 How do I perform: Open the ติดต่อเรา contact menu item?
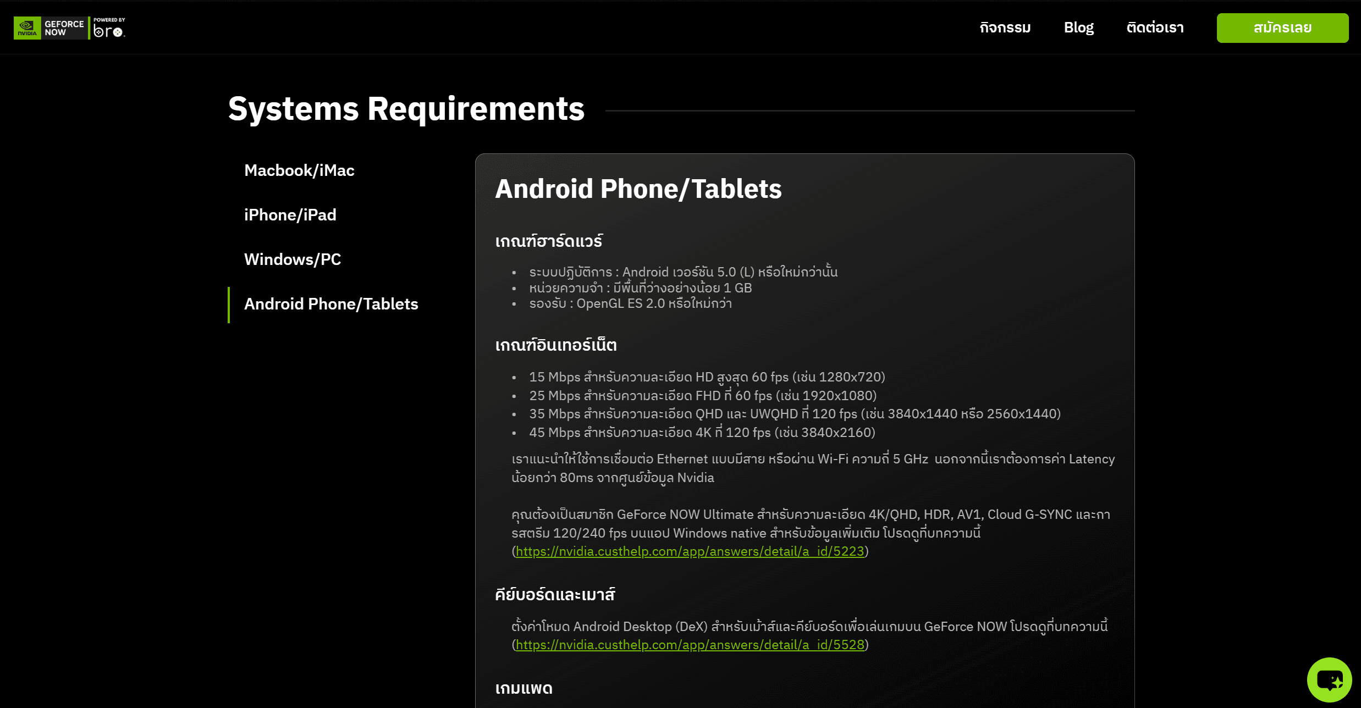pos(1155,27)
